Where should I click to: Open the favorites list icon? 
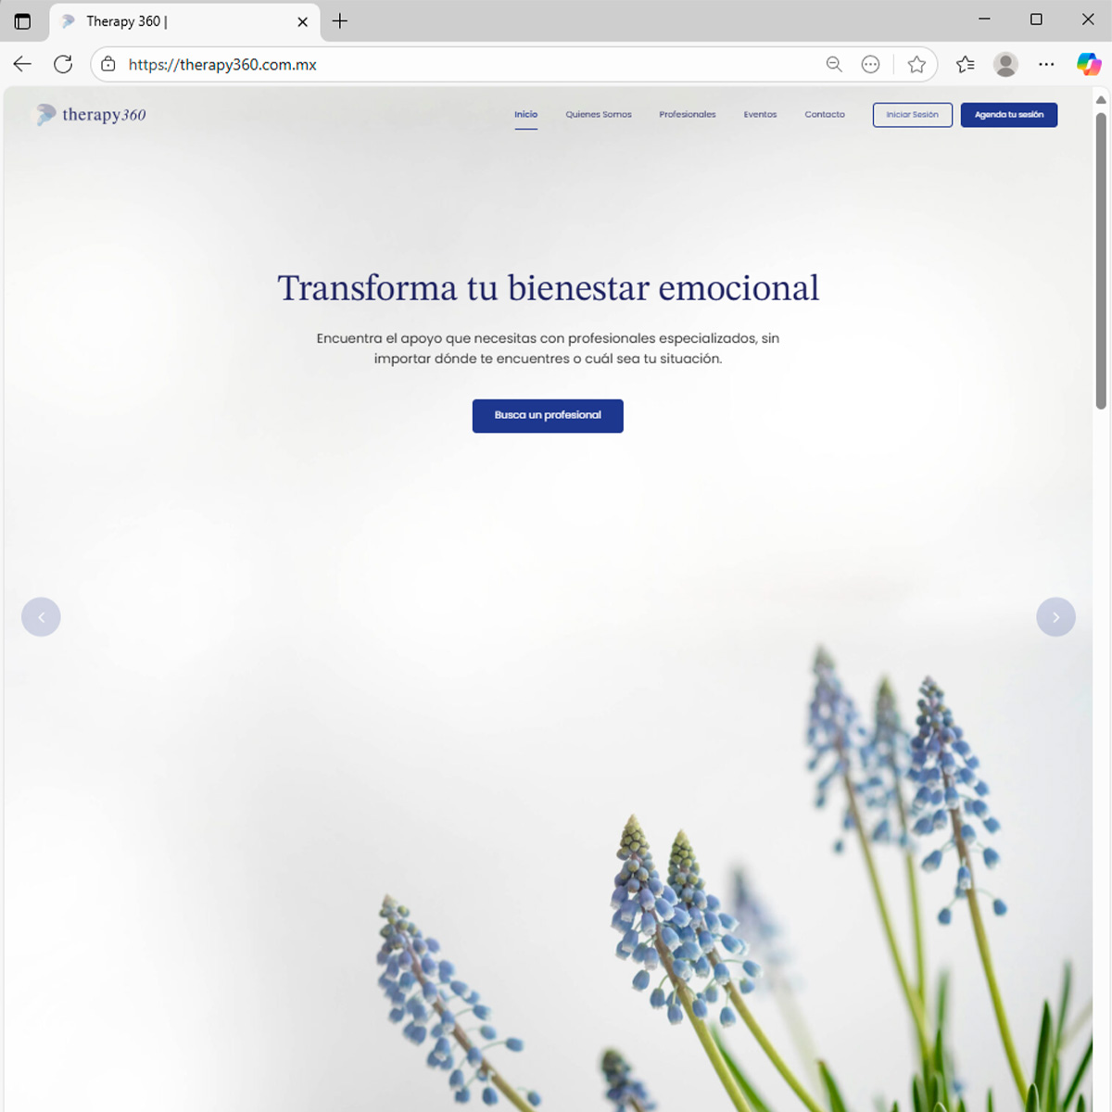(966, 64)
